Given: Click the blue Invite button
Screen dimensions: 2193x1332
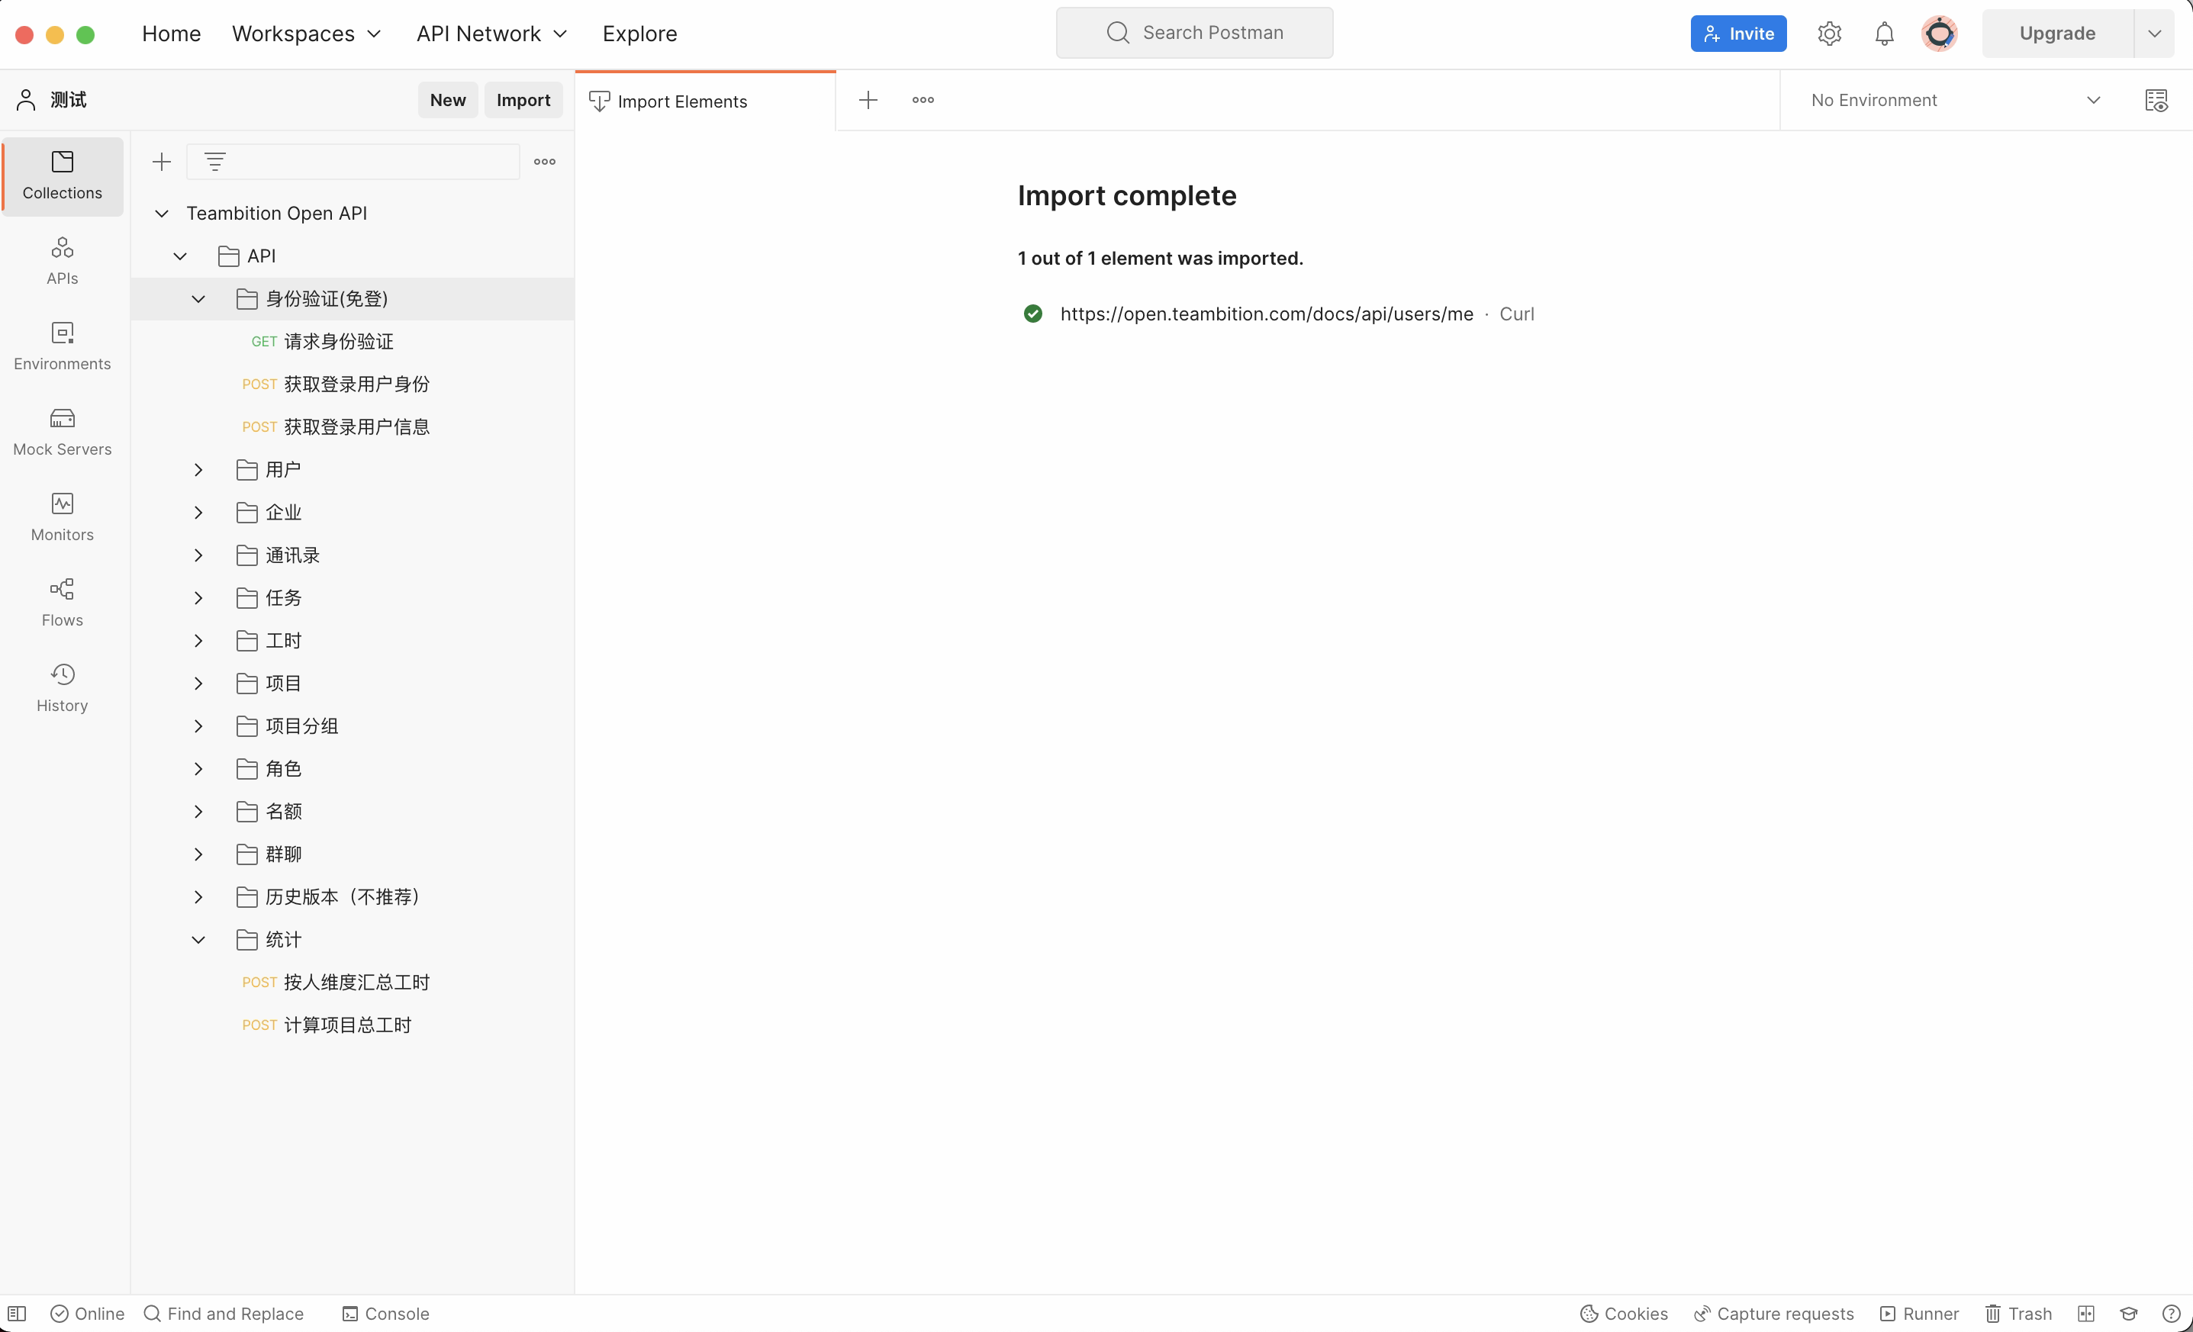Looking at the screenshot, I should coord(1737,34).
